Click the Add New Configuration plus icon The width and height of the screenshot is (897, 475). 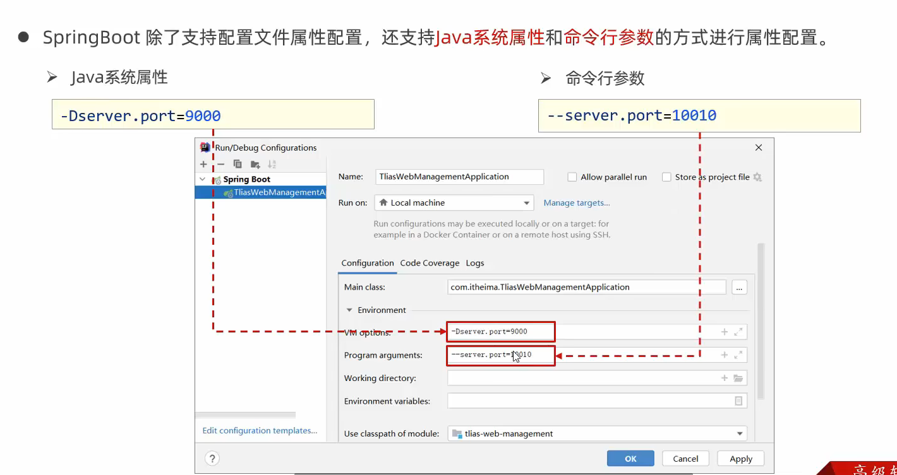tap(203, 164)
